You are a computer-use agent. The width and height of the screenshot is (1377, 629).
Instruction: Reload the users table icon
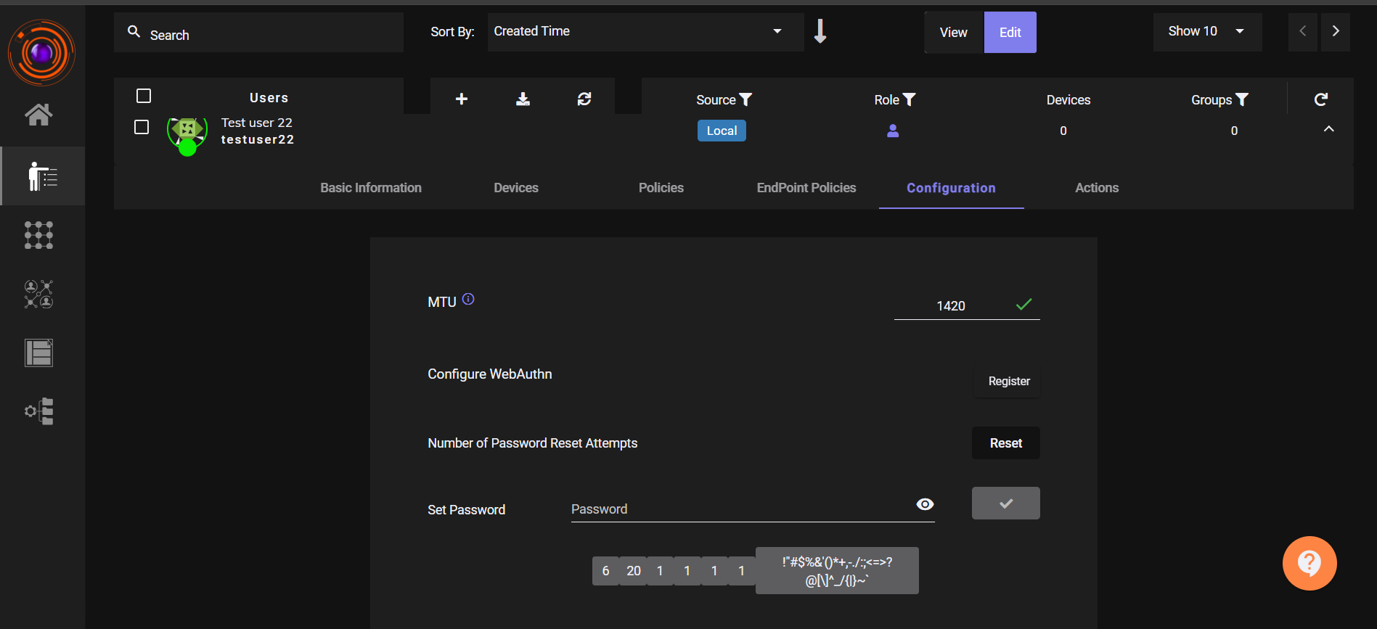1321,99
